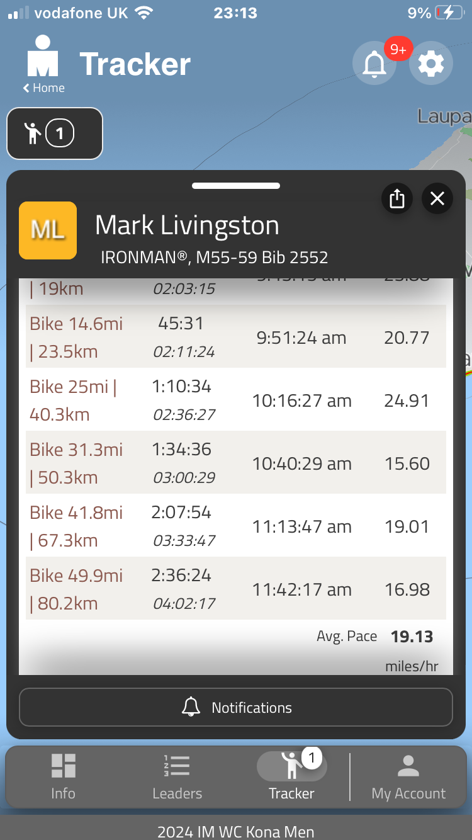Tap the 04:02:17 race time

184,604
